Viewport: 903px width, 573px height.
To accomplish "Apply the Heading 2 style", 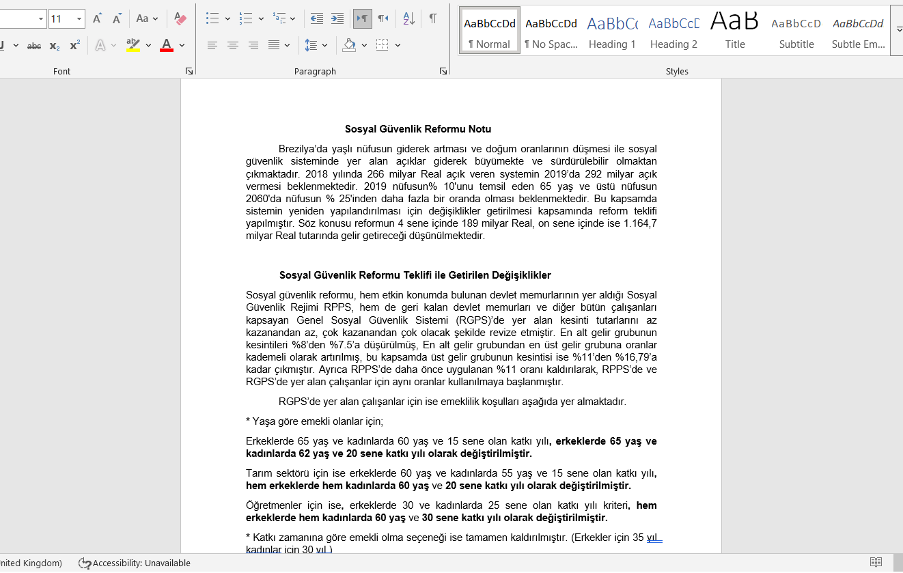I will pyautogui.click(x=673, y=31).
